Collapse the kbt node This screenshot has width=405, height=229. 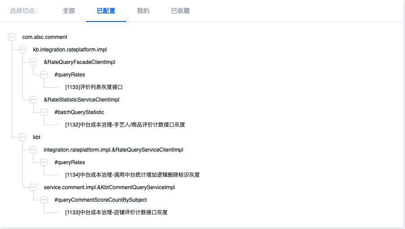22,137
